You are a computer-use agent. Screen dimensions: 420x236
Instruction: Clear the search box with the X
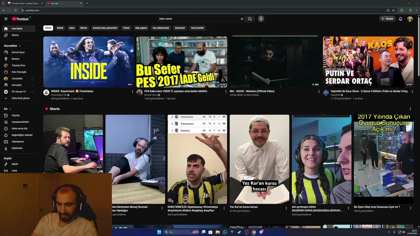(x=242, y=19)
